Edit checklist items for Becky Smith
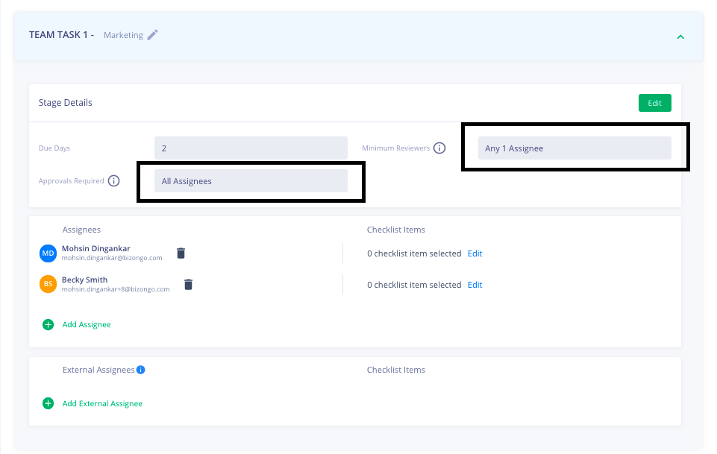 pos(475,285)
